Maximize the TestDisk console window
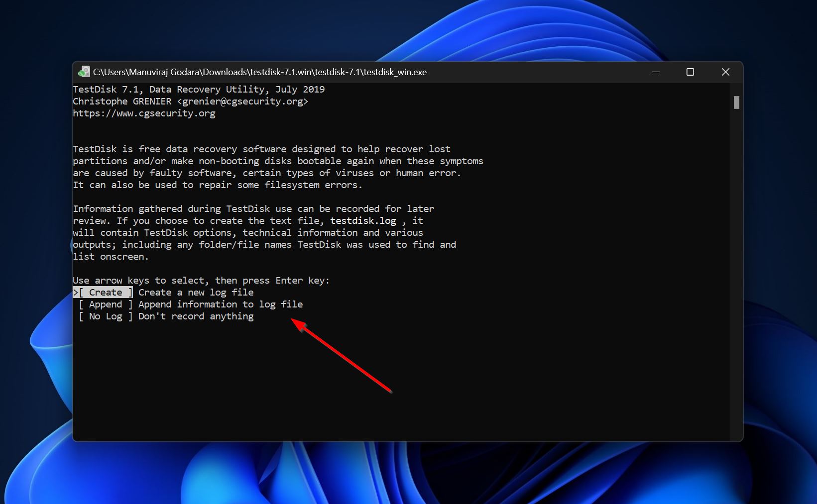 coord(690,72)
